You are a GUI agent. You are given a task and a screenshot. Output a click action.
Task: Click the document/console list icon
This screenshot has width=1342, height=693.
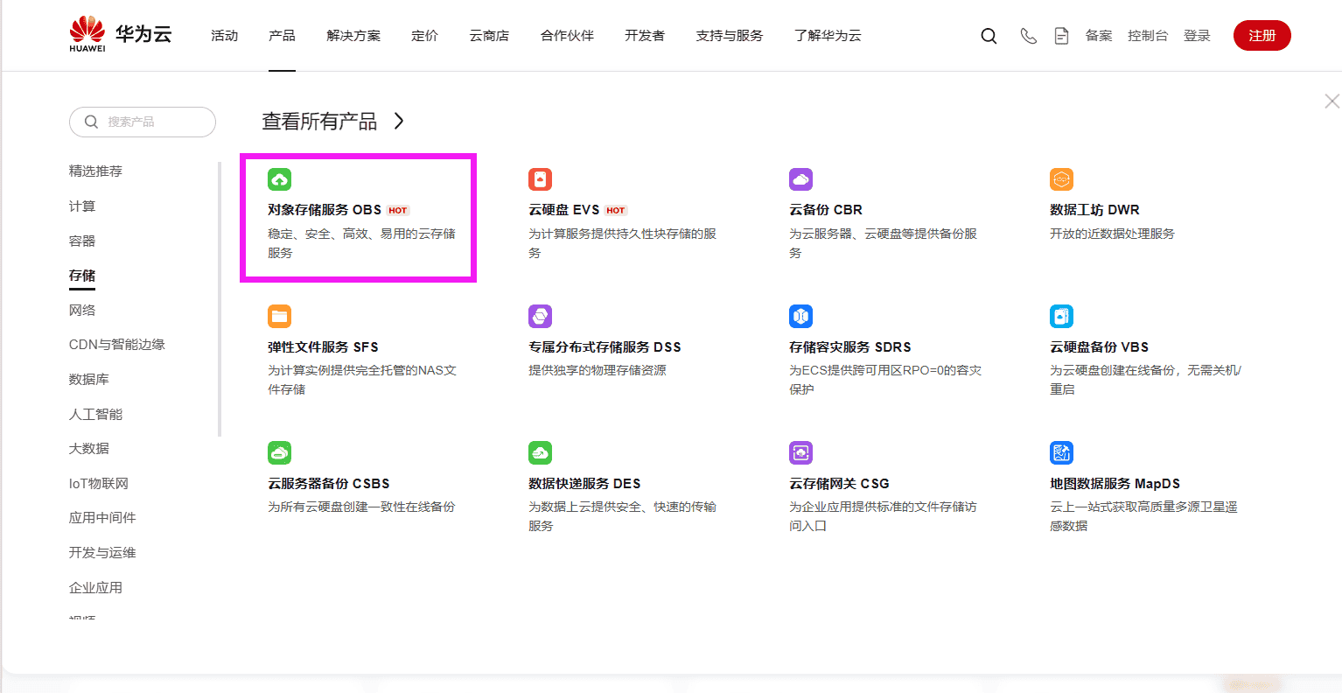pos(1061,36)
